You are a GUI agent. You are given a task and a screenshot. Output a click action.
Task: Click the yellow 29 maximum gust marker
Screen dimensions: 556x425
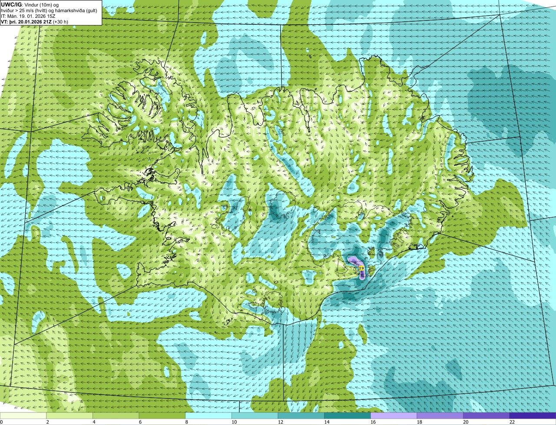361,268
